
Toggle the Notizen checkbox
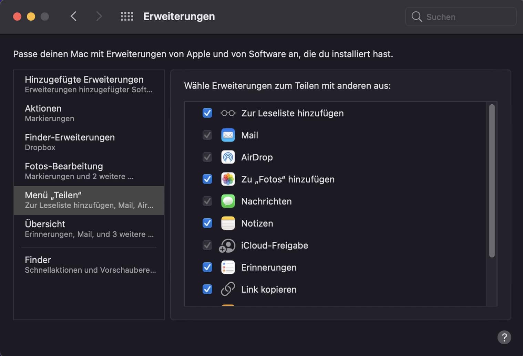tap(207, 223)
